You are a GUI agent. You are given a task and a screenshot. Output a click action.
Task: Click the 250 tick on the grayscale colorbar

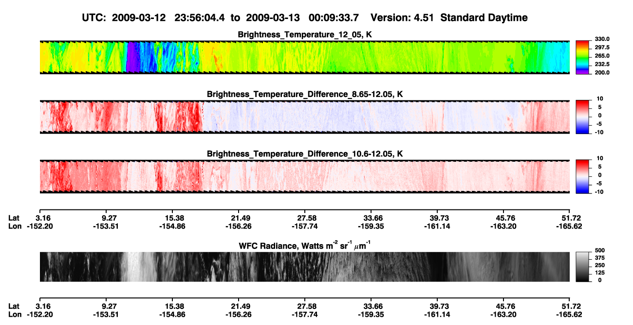click(600, 265)
